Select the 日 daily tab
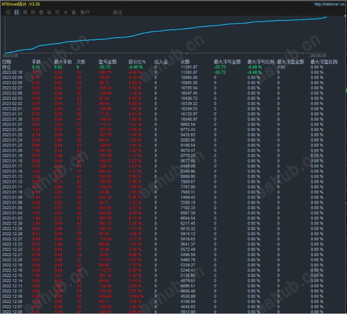This screenshot has width=347, height=315. (17, 13)
